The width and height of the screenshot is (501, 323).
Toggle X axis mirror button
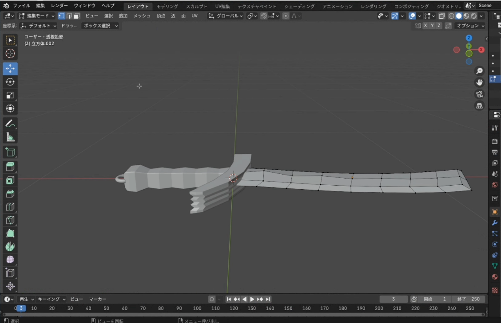pyautogui.click(x=425, y=26)
